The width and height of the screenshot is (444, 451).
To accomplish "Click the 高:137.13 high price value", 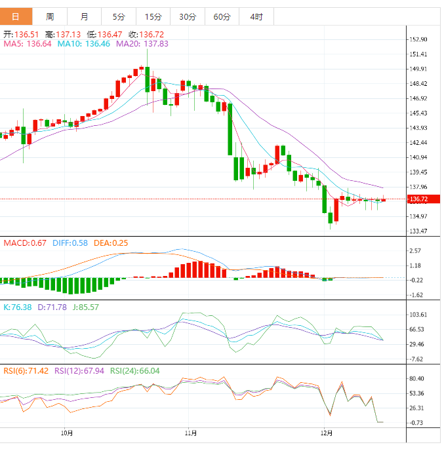I will coord(63,35).
